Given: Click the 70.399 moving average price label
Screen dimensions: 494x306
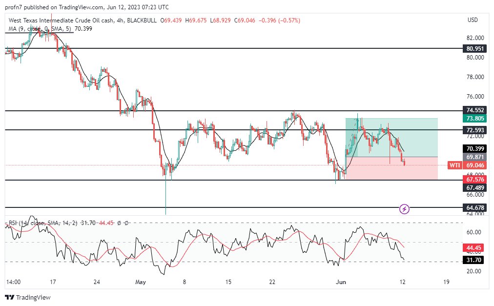Looking at the screenshot, I should [x=475, y=148].
